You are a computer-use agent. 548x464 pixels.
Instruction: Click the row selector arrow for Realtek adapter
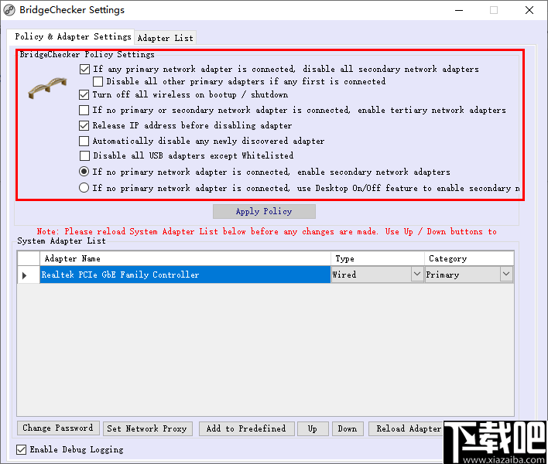(x=25, y=275)
